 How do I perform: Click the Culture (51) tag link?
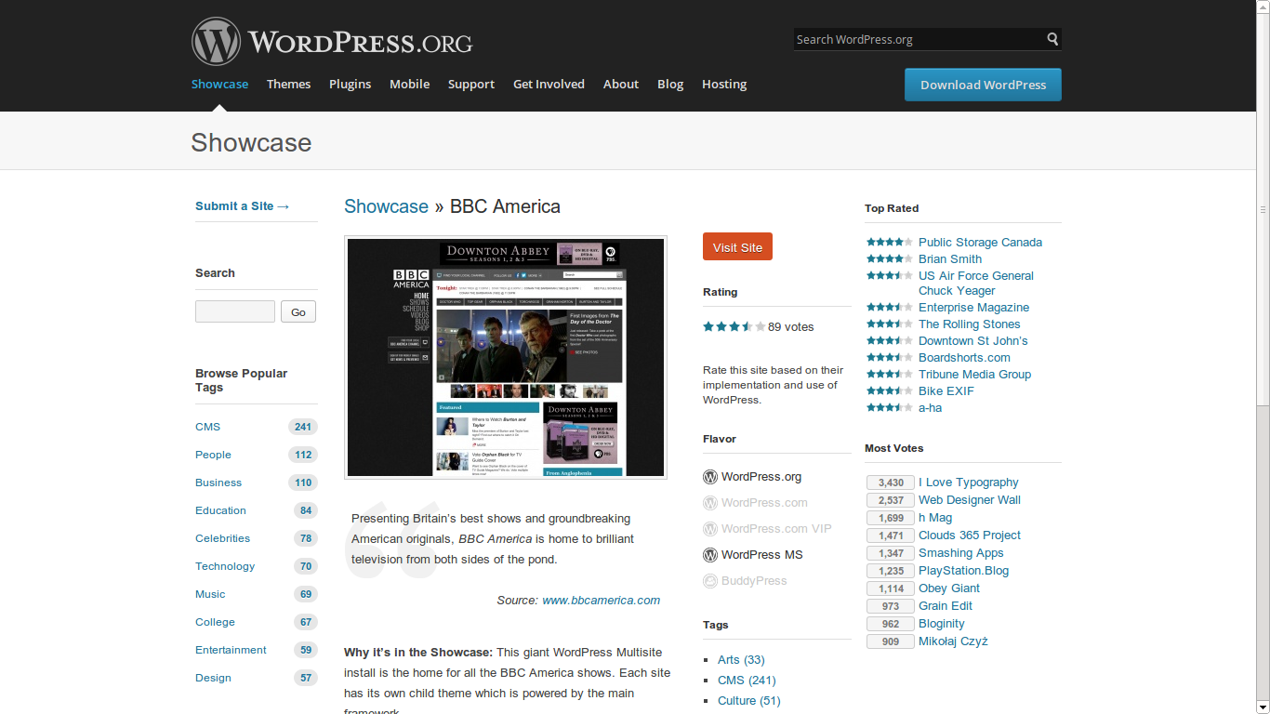tap(749, 700)
